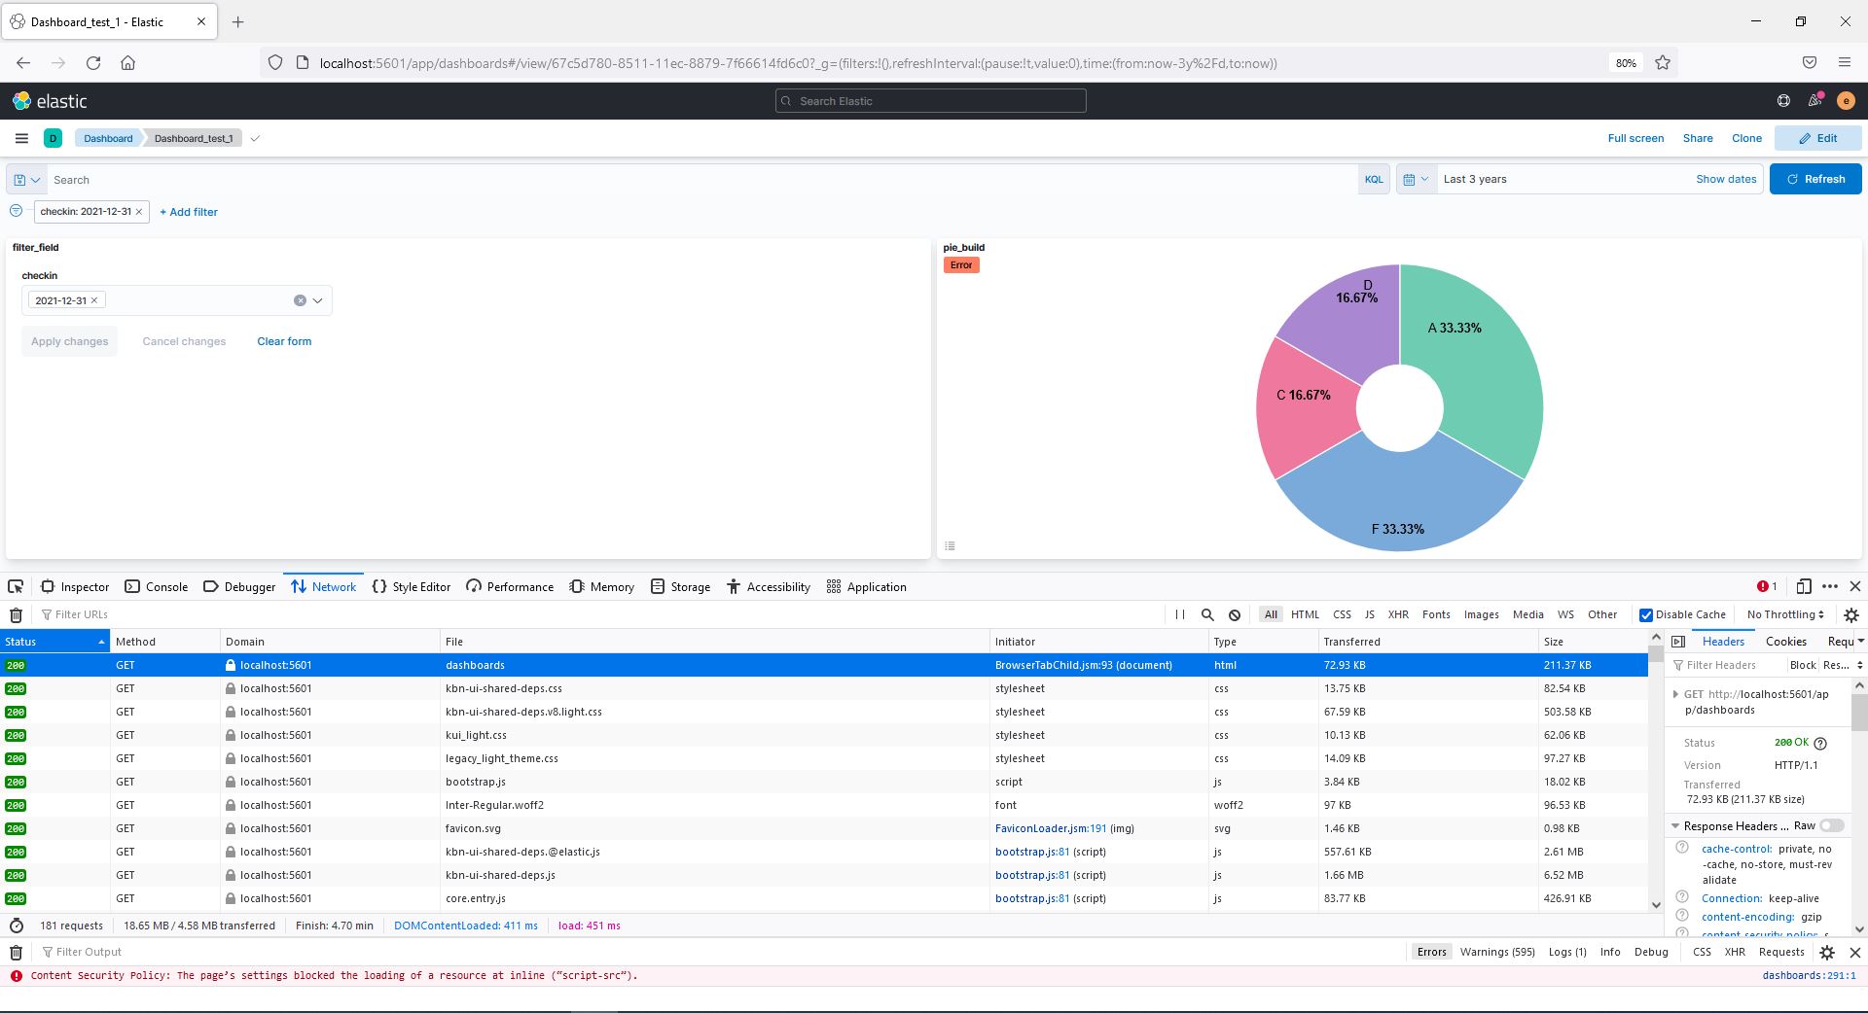
Task: Open the date quick menu calendar dropdown
Action: (x=1416, y=179)
